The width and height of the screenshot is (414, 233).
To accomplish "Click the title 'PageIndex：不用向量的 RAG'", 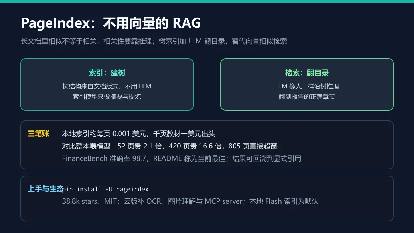I will pyautogui.click(x=111, y=23).
